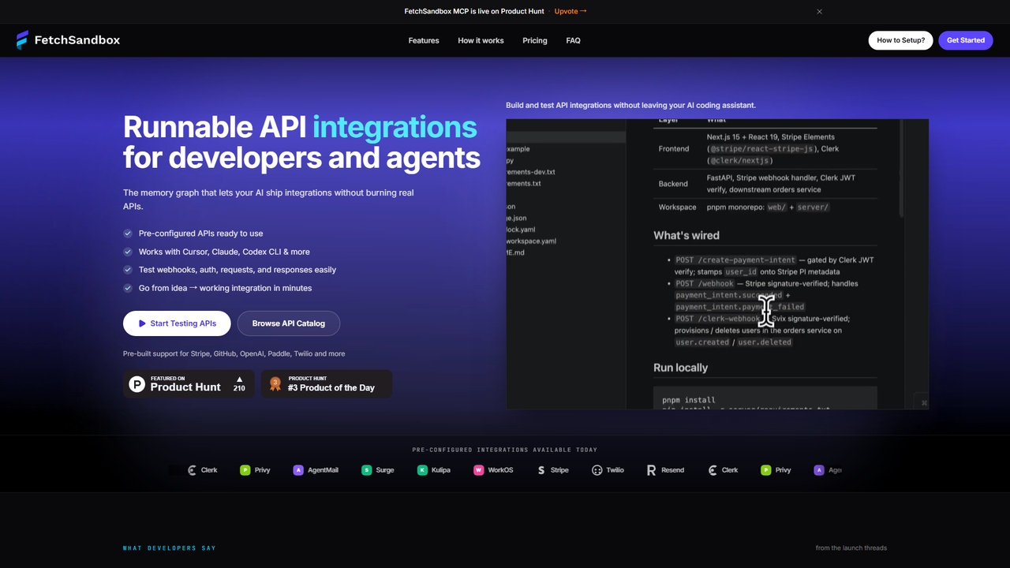Viewport: 1010px width, 568px height.
Task: Click the demo video of the coding assistant
Action: point(717,264)
